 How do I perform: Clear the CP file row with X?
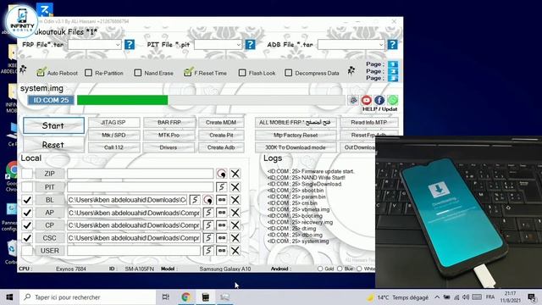tap(235, 225)
